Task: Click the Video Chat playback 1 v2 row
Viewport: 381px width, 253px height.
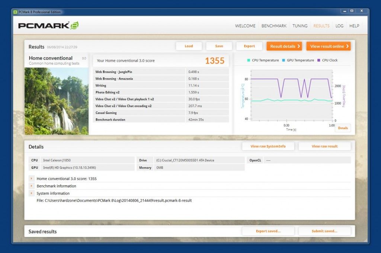Action: pos(161,99)
